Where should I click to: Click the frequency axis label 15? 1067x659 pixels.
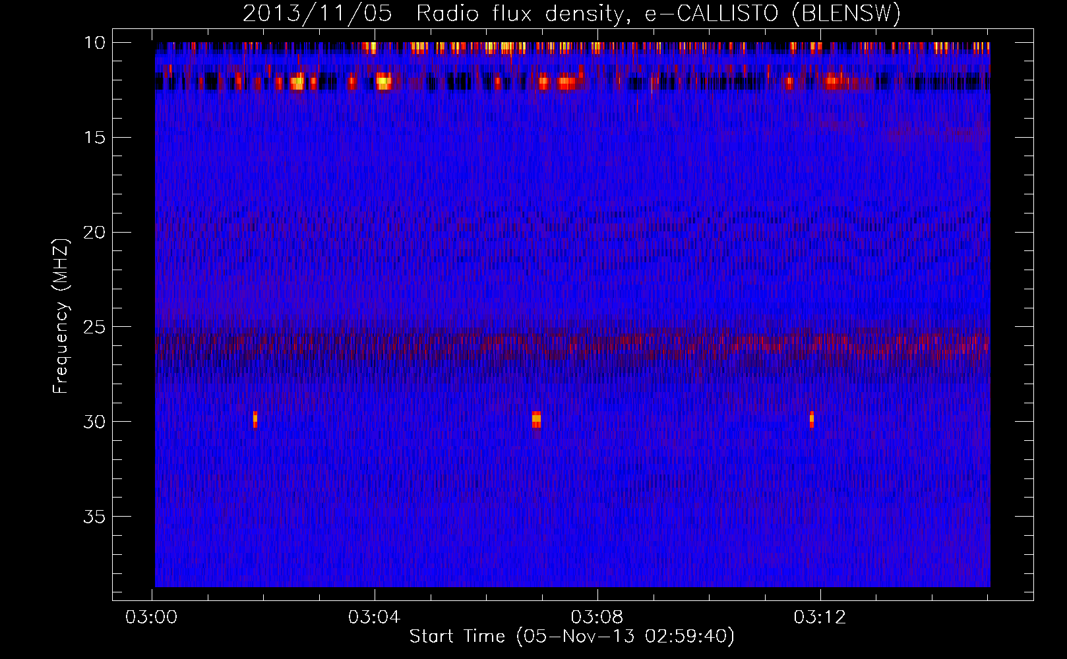(94, 137)
